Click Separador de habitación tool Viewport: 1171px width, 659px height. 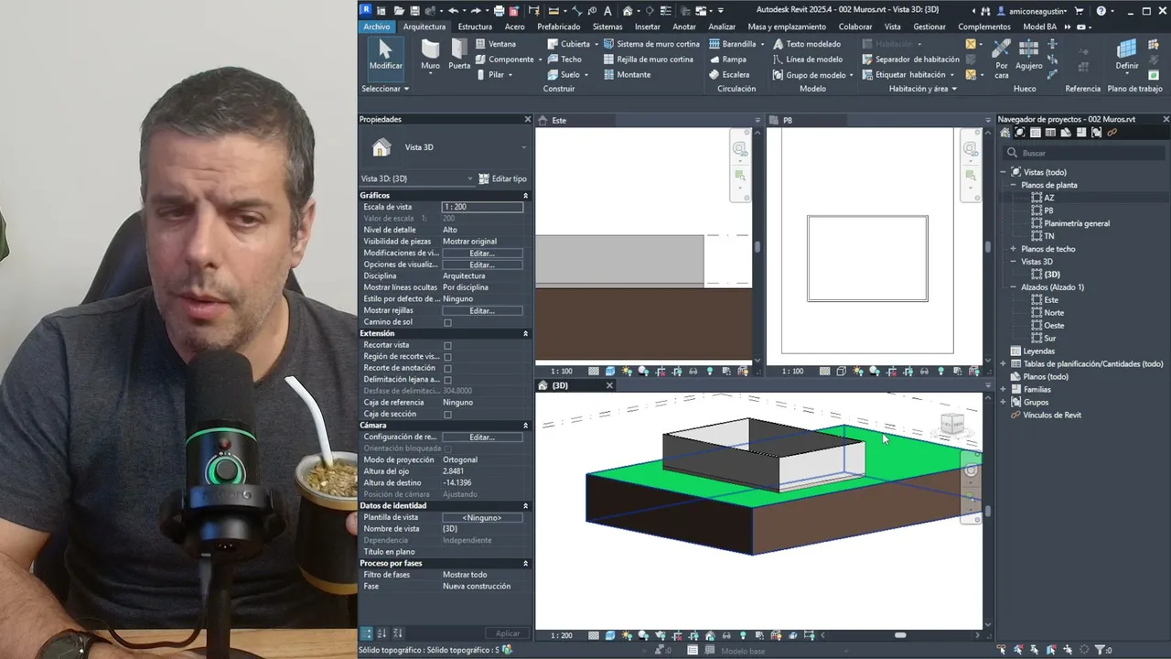910,59
